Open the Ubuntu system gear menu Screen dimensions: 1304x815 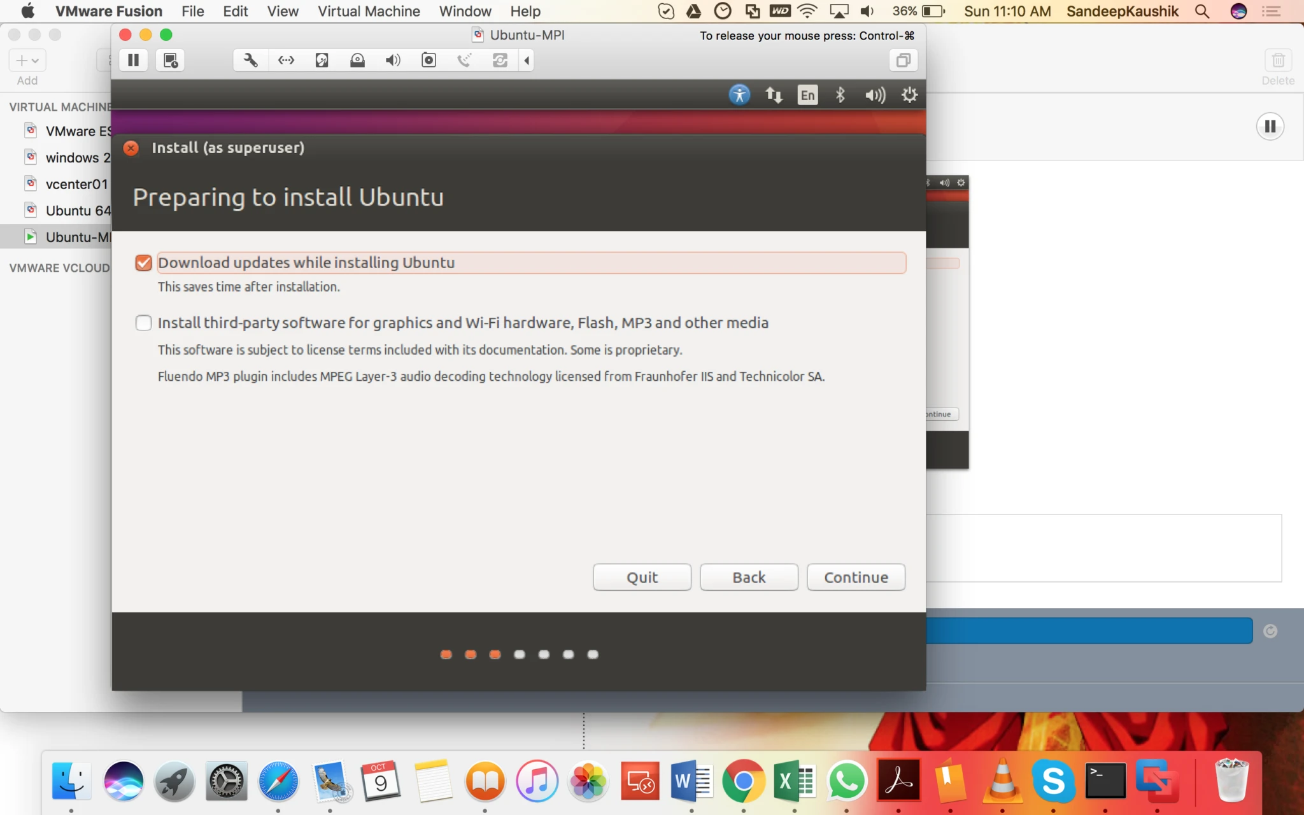(x=910, y=95)
